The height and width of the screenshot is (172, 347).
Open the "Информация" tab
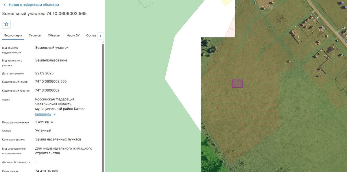13,35
